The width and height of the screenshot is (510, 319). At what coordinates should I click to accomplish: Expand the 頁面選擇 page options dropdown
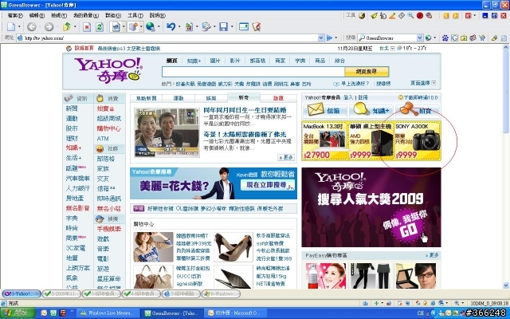click(x=433, y=83)
